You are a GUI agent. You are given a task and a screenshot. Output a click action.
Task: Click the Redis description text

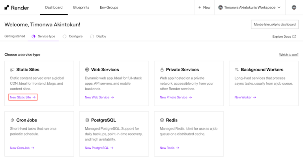pos(189,131)
